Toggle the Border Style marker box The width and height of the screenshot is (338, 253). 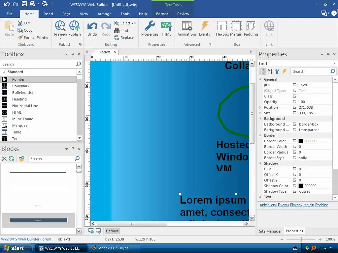294,158
